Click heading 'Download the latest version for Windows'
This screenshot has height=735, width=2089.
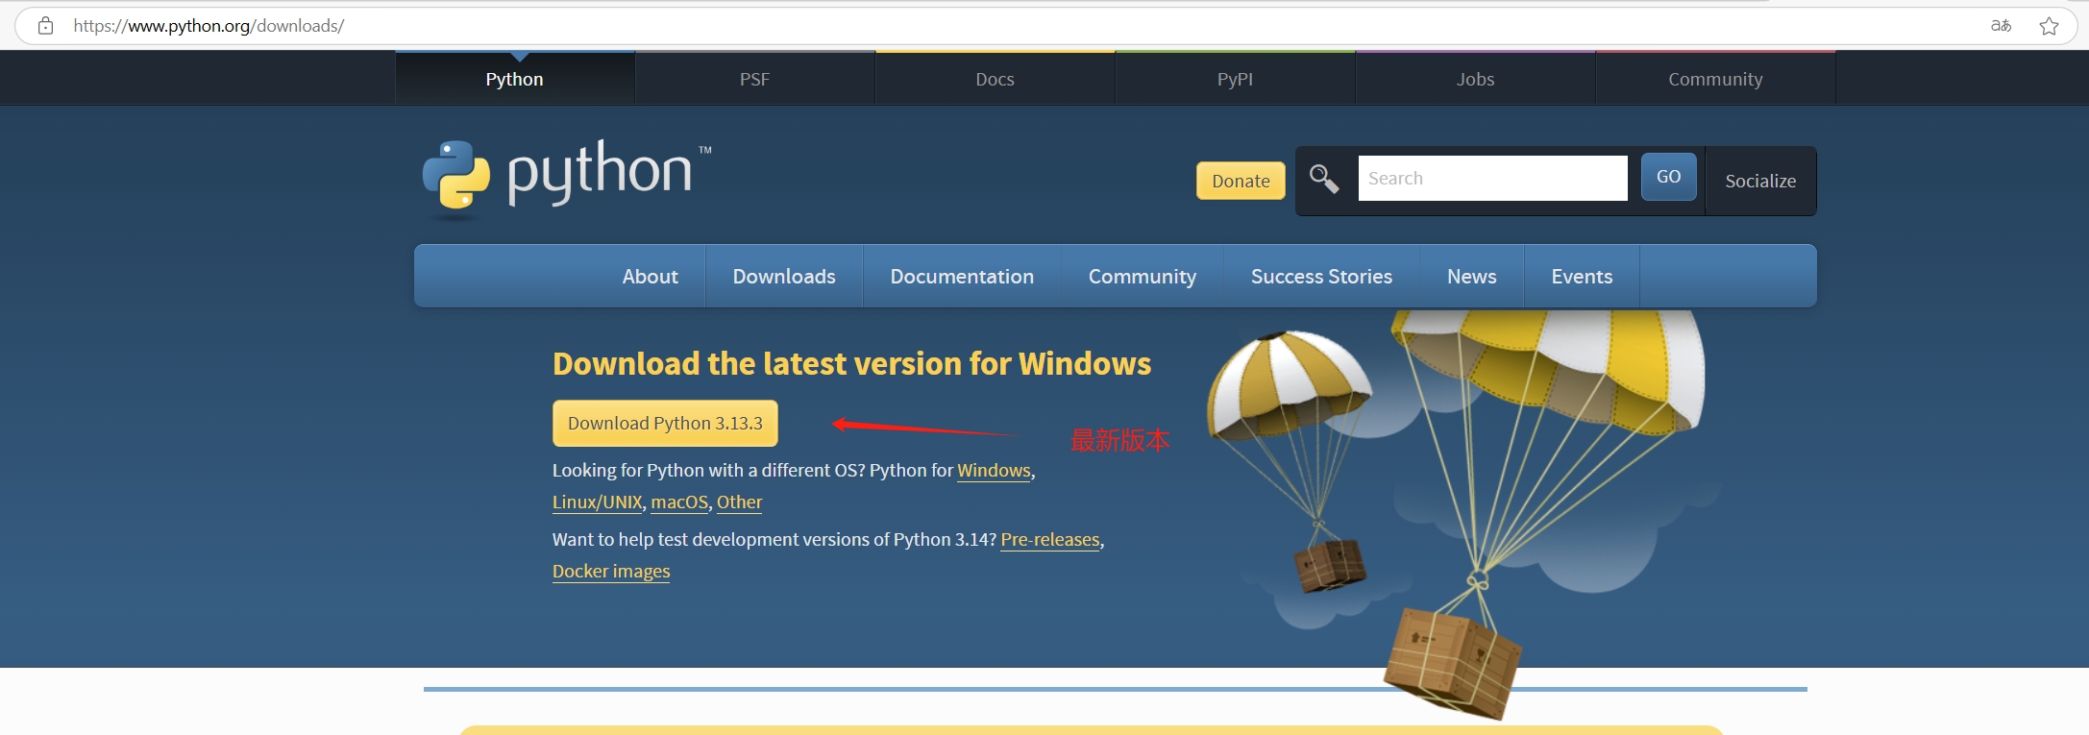tap(851, 364)
